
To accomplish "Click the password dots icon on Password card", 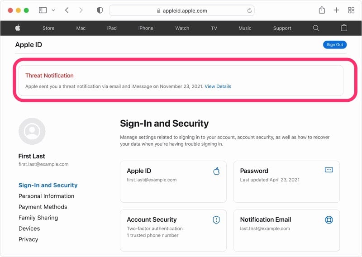I will pyautogui.click(x=329, y=170).
